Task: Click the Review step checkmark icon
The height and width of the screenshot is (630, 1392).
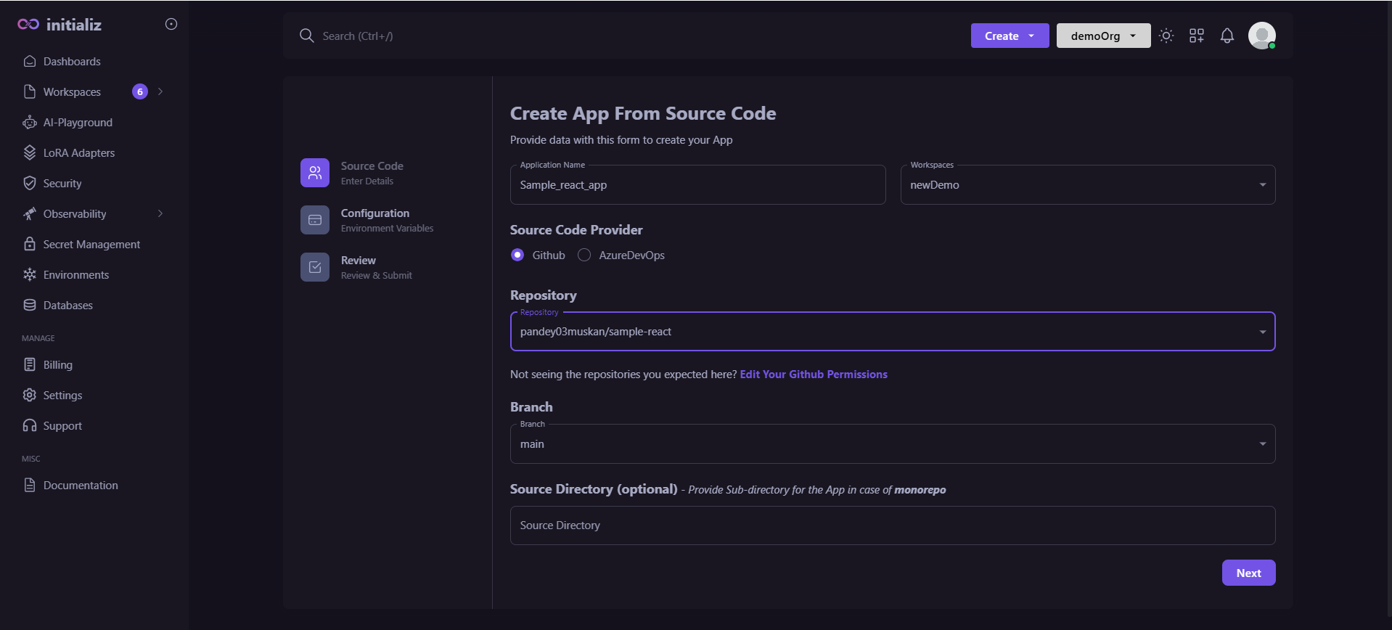Action: pyautogui.click(x=315, y=267)
